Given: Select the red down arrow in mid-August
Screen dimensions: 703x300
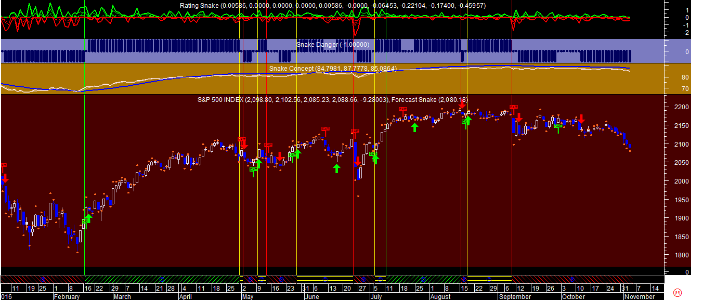Looking at the screenshot, I should [462, 105].
